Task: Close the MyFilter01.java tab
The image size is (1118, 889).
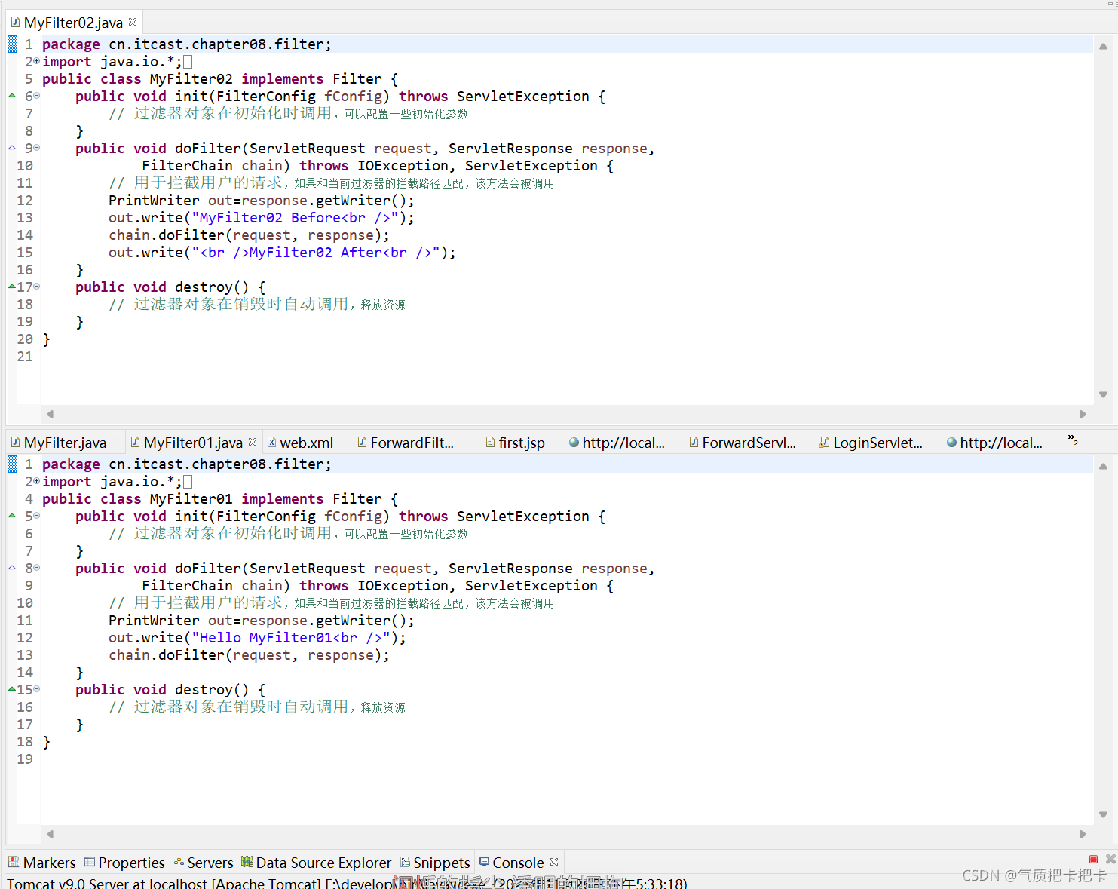Action: click(253, 442)
